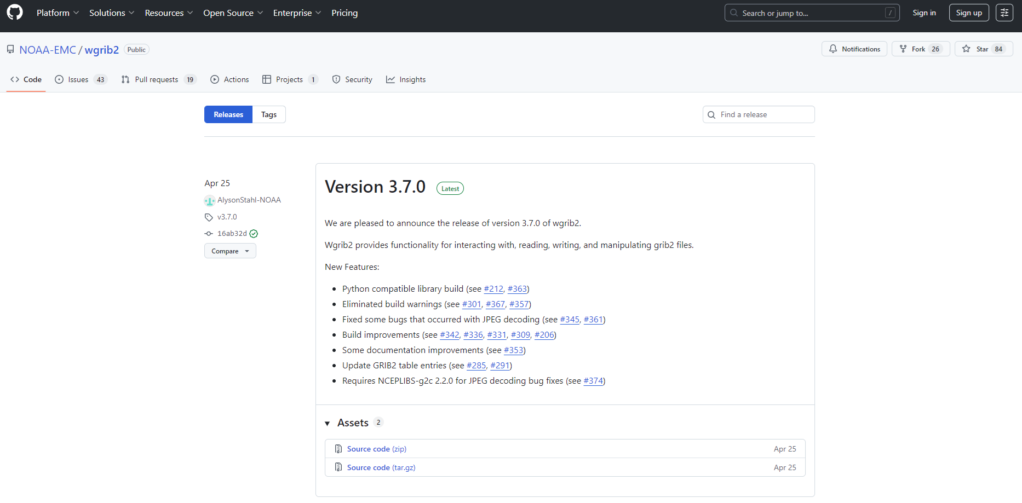
Task: Click the magnifier in Find a release
Action: (711, 114)
